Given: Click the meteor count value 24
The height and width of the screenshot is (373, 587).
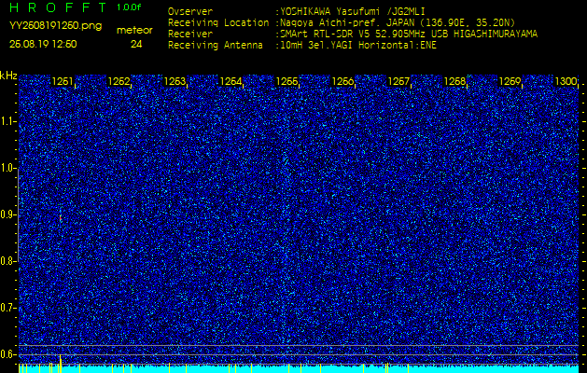Looking at the screenshot, I should pyautogui.click(x=136, y=45).
